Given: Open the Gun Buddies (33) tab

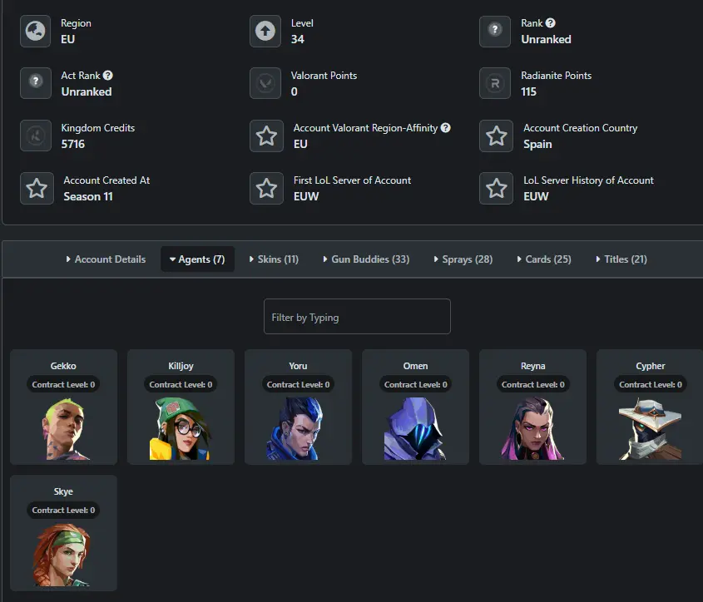Looking at the screenshot, I should pos(365,259).
